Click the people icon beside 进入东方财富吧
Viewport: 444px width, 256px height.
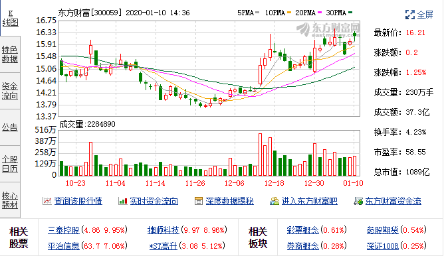coord(274,201)
